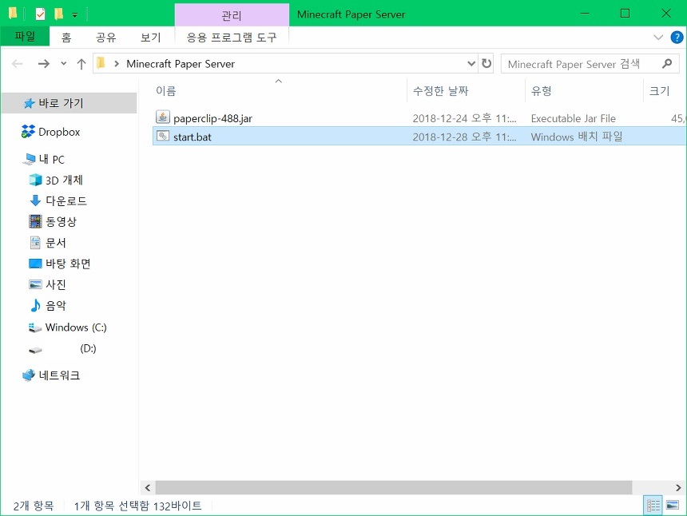Viewport: 687px width, 516px height.
Task: Switch to large icons view layout icon
Action: 673,506
